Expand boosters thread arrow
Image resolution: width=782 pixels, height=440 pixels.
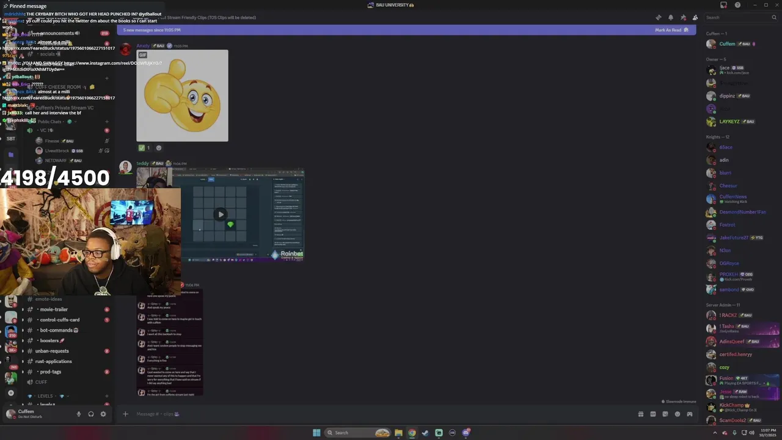23,340
